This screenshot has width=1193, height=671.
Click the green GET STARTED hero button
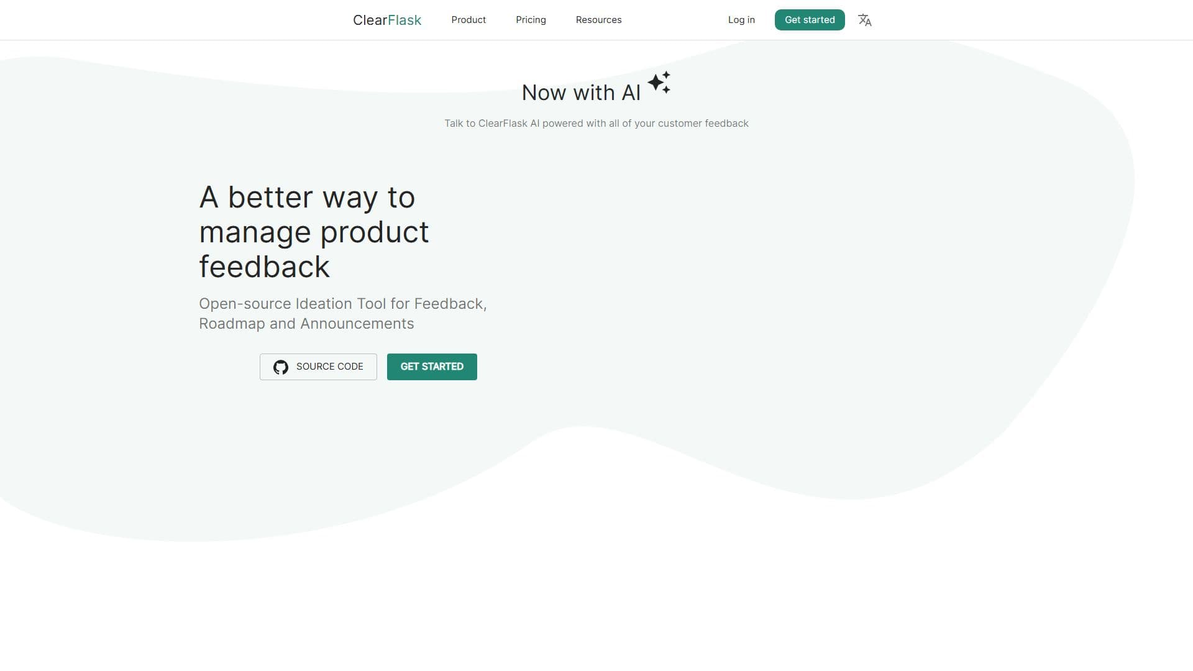432,367
